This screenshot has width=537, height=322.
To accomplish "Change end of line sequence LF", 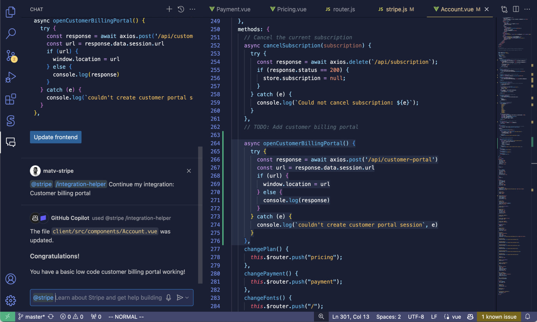I will pos(434,317).
